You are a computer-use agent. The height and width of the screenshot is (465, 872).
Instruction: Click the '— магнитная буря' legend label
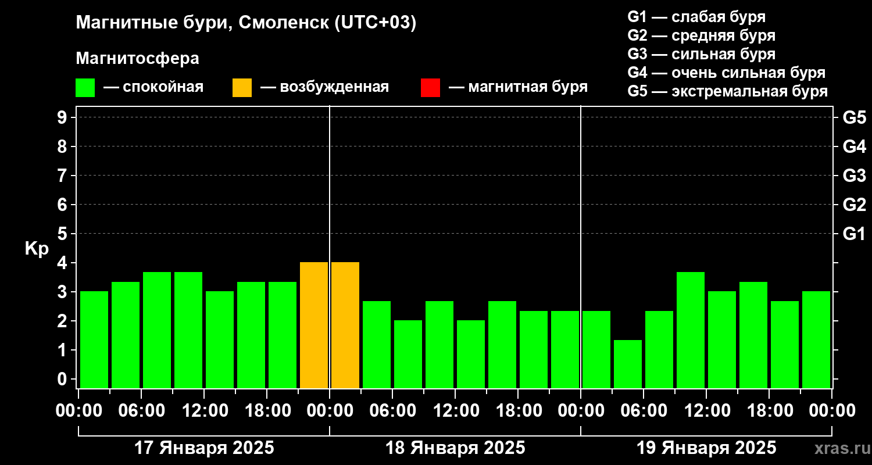coord(519,87)
